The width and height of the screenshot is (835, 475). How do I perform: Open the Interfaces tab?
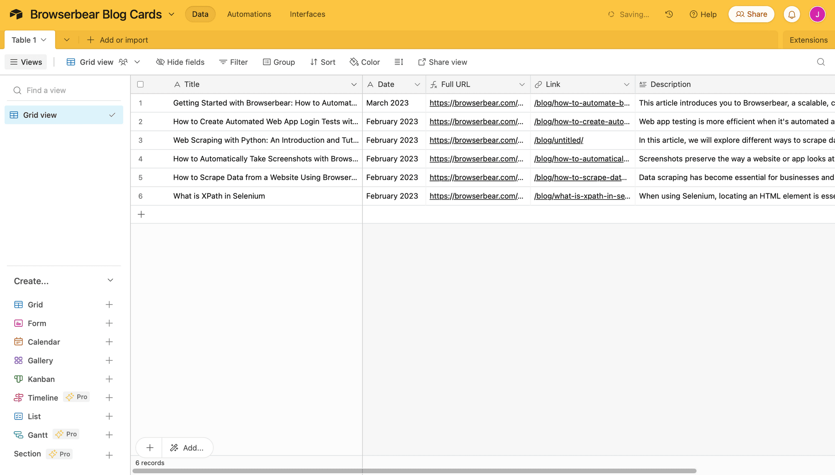point(307,14)
